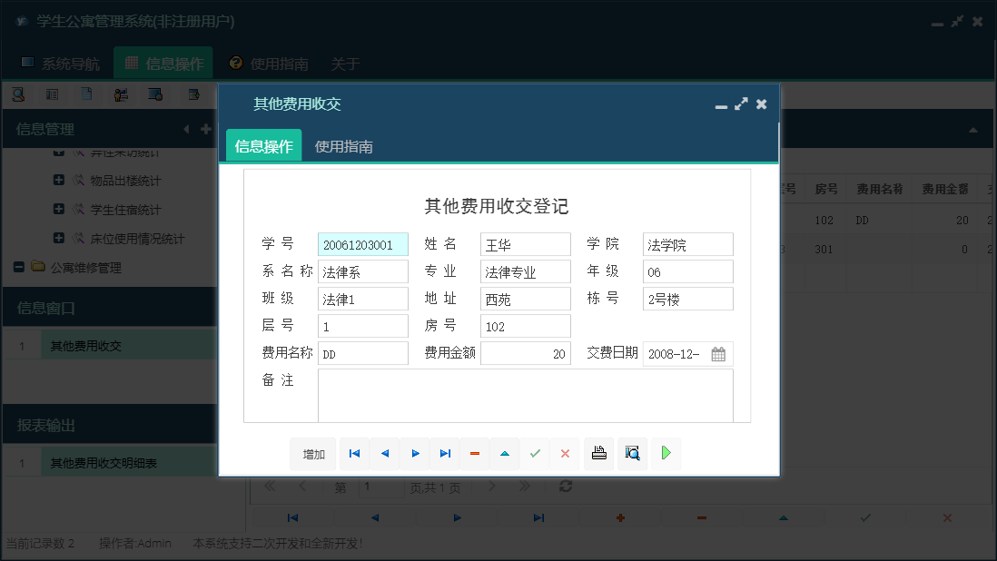Cancel editing with the red X icon
The image size is (997, 561).
[566, 453]
